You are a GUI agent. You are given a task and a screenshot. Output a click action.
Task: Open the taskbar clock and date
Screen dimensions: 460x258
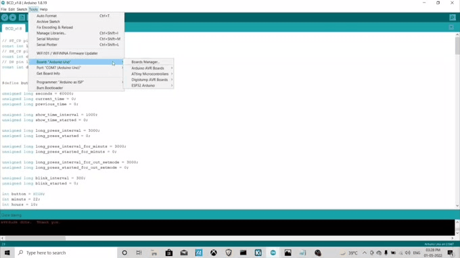click(x=433, y=253)
